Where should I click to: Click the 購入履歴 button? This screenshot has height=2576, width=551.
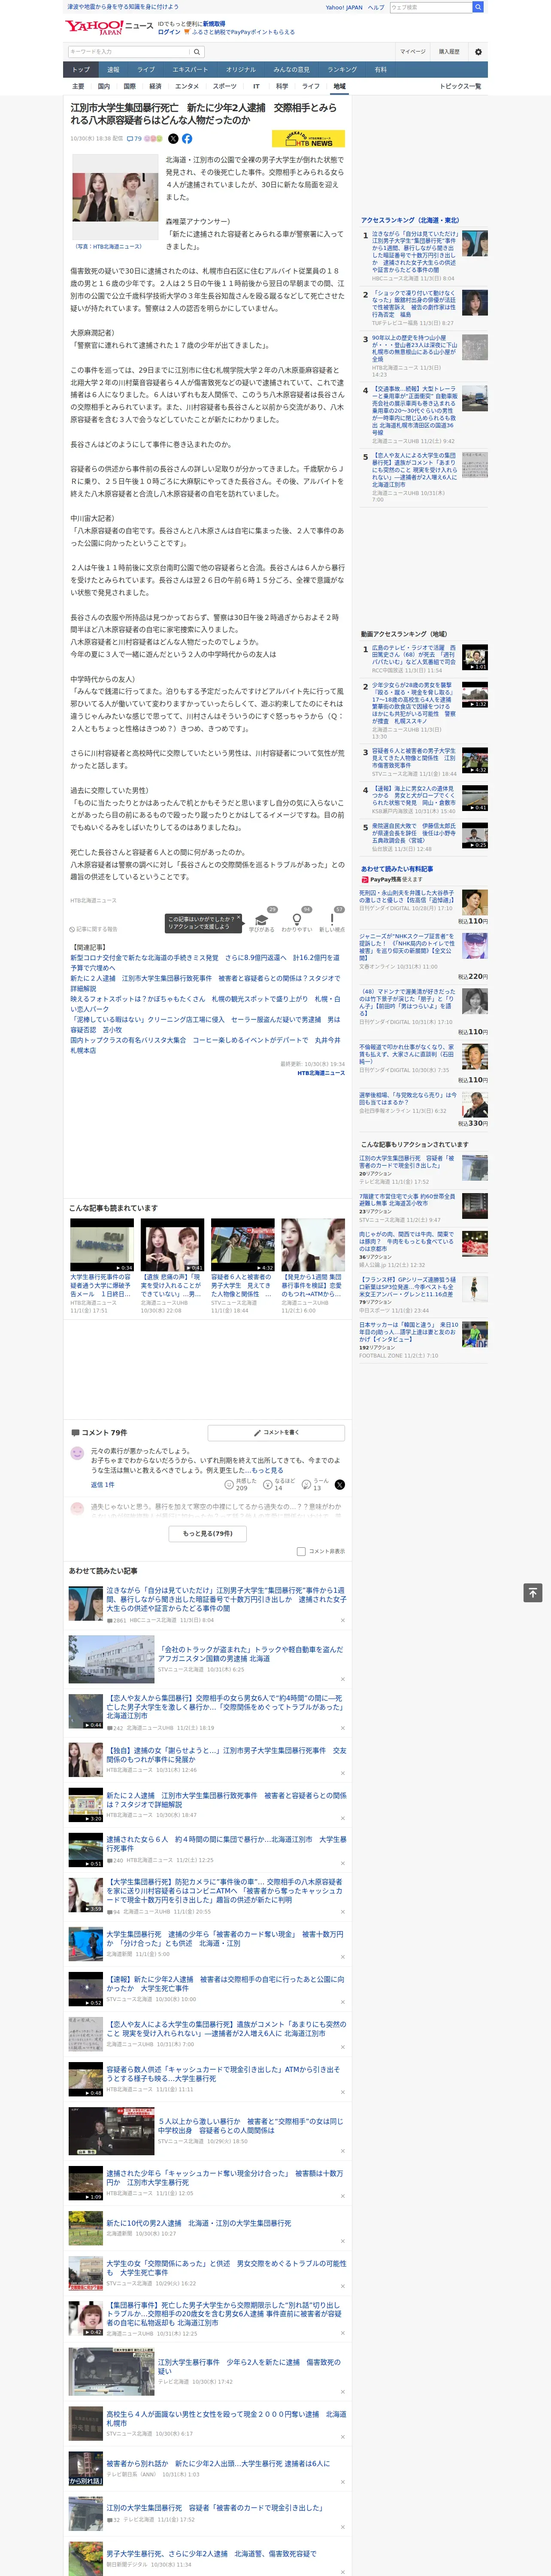click(x=449, y=51)
